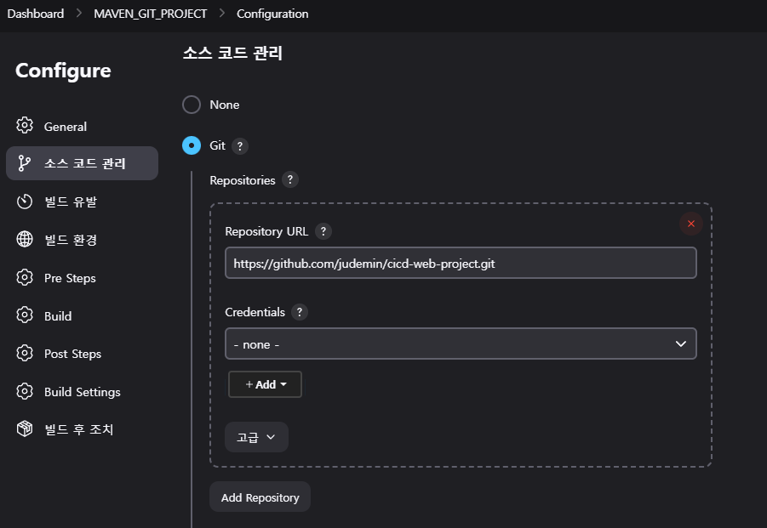The width and height of the screenshot is (767, 528).
Task: Open the Credentials help question mark
Action: click(300, 312)
